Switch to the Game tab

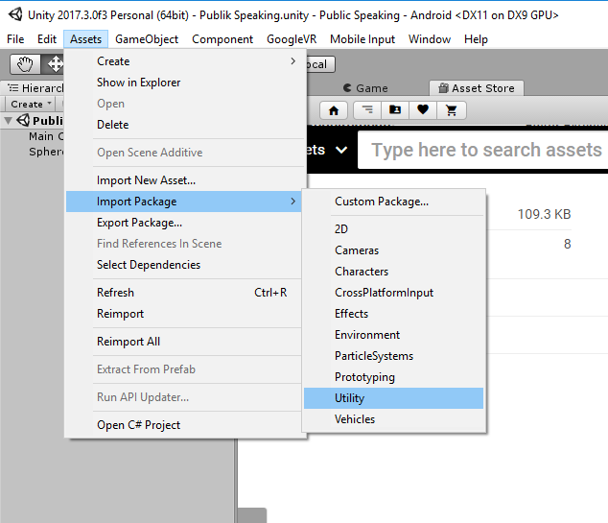[x=365, y=88]
